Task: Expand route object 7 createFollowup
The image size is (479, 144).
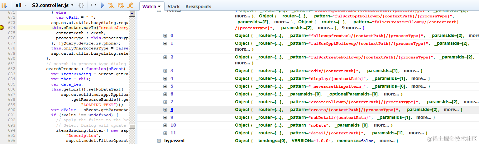Action: (x=165, y=102)
